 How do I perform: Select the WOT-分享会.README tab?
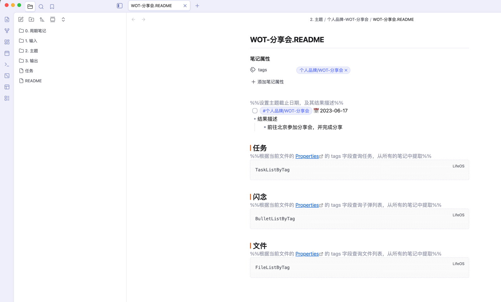159,6
